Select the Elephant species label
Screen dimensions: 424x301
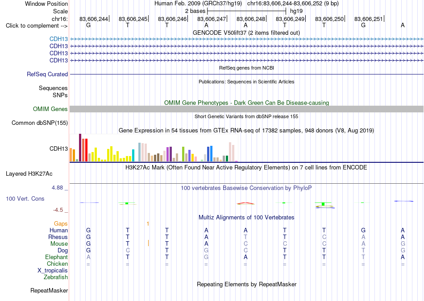tap(56, 257)
